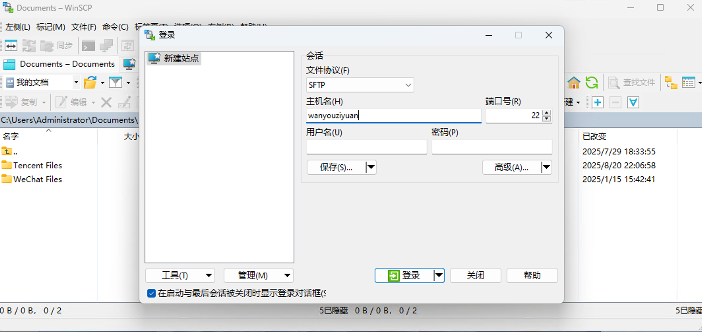This screenshot has height=332, width=702.
Task: Expand the 保存 button dropdown arrow
Action: pyautogui.click(x=371, y=167)
